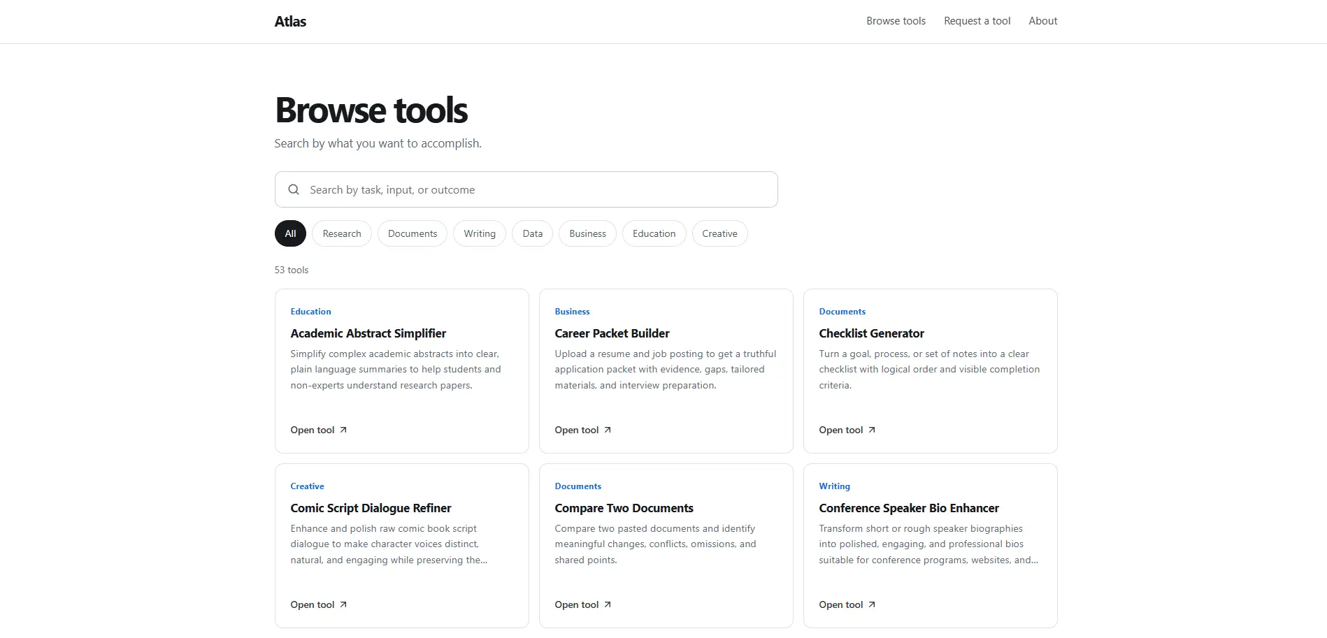Screen dimensions: 1327x638
Task: Filter by the Education chip
Action: pos(654,233)
